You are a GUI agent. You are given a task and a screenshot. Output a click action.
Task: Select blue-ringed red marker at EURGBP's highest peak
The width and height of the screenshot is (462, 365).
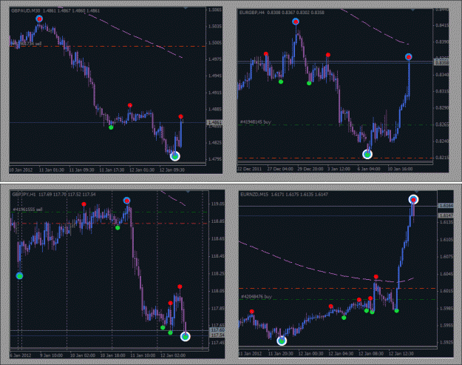(x=296, y=21)
